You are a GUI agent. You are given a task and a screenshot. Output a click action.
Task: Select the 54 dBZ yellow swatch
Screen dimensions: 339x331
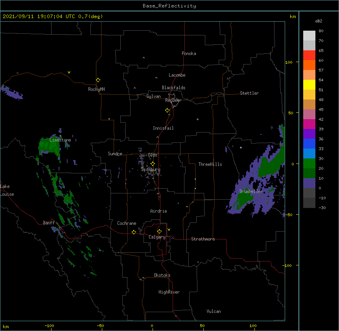tap(309, 85)
